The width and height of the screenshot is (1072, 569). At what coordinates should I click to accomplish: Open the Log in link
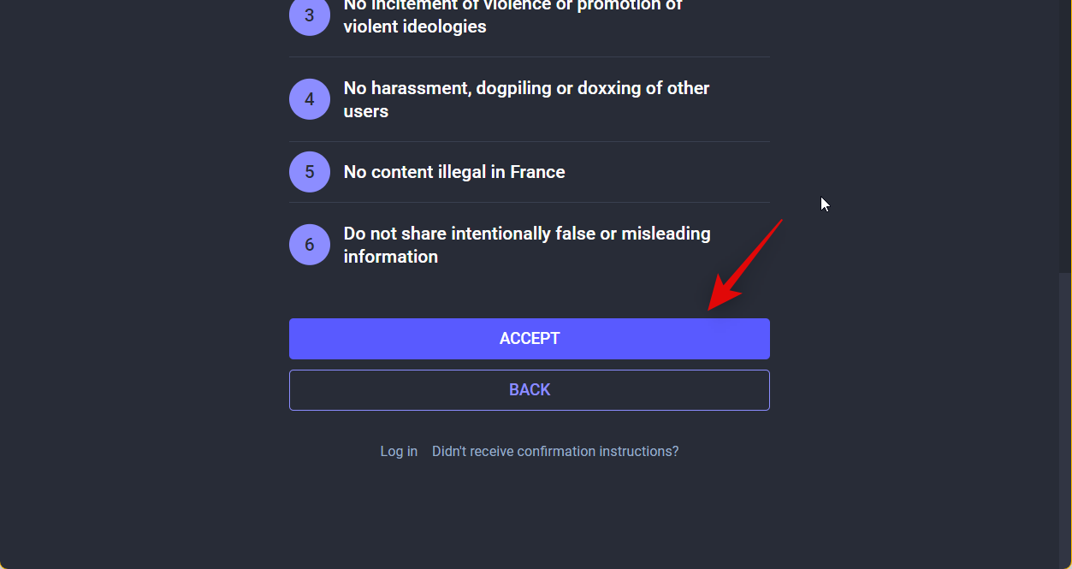pyautogui.click(x=399, y=452)
